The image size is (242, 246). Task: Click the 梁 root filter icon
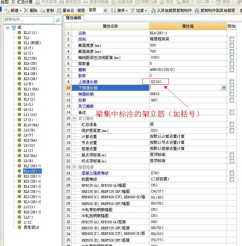14,28
